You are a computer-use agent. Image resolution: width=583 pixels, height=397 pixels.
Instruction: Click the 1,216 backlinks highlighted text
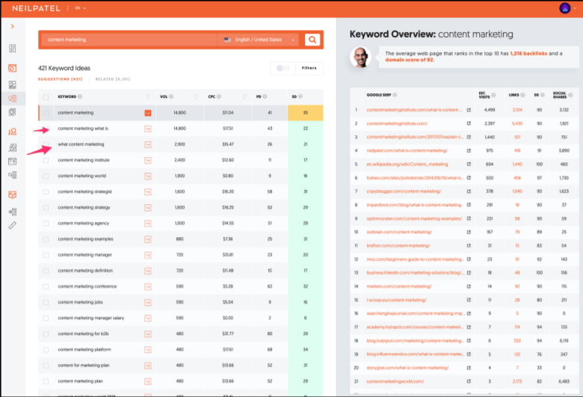pyautogui.click(x=528, y=54)
